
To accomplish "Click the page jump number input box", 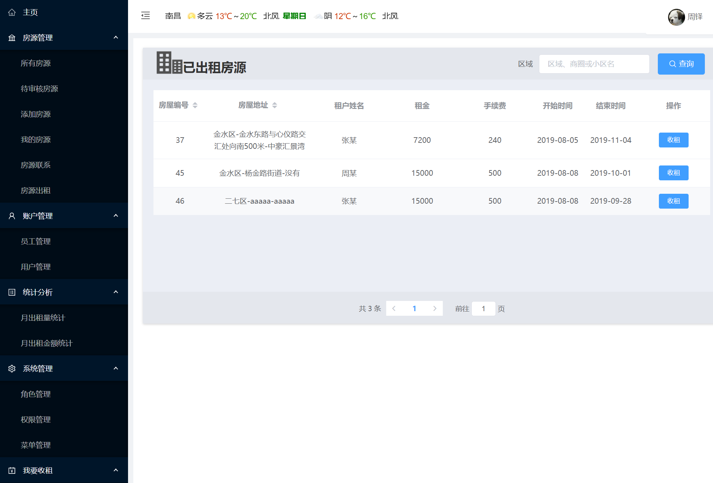I will coord(483,309).
